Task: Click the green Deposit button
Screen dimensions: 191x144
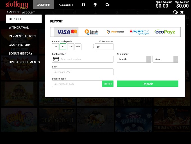Action: [x=147, y=84]
